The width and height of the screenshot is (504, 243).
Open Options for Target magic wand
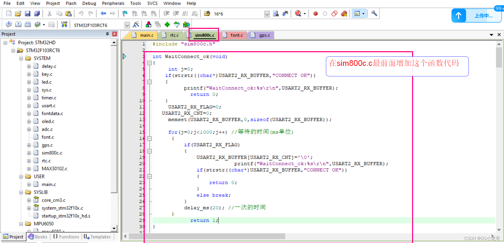click(136, 25)
